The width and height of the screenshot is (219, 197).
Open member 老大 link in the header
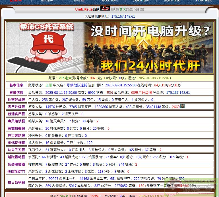click(123, 9)
